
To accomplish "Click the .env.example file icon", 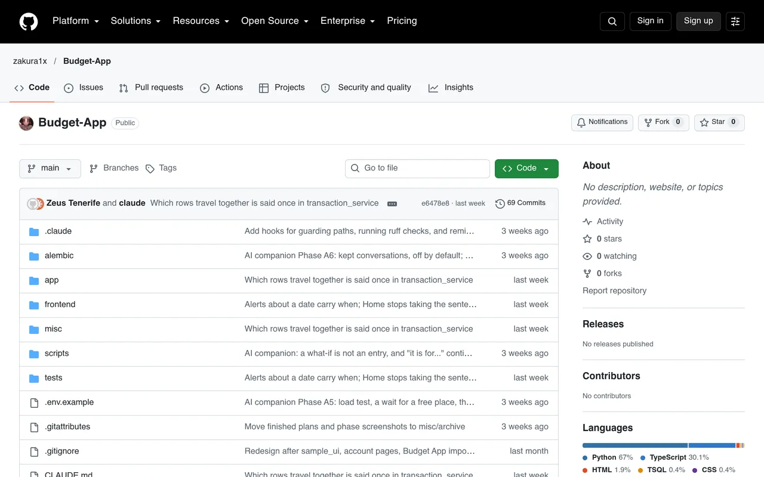I will pyautogui.click(x=34, y=402).
